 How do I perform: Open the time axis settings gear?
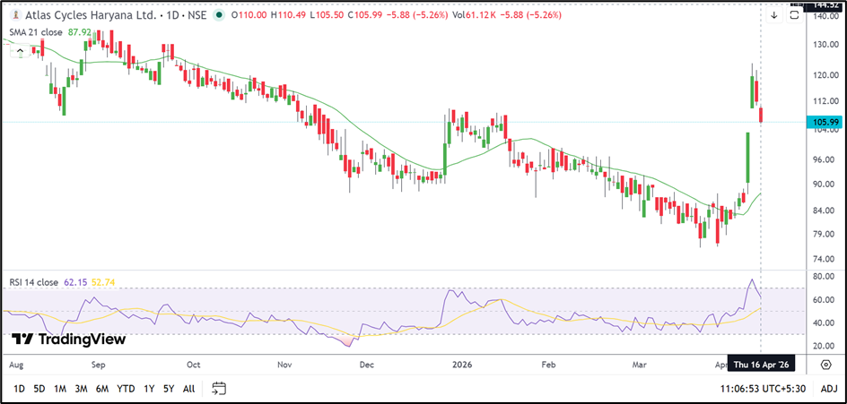(825, 365)
